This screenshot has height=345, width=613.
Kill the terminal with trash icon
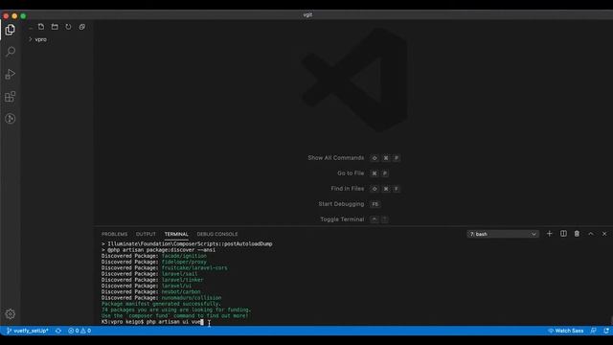pyautogui.click(x=577, y=234)
